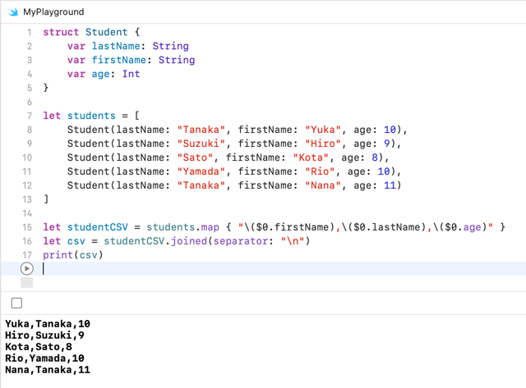526x388 pixels.
Task: Click line number 7 in the gutter
Action: 29,116
